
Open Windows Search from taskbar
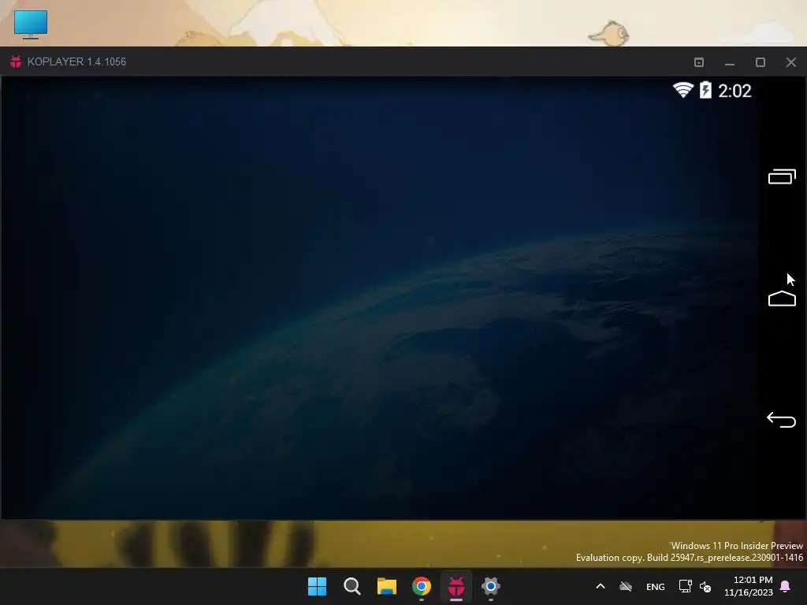click(352, 586)
